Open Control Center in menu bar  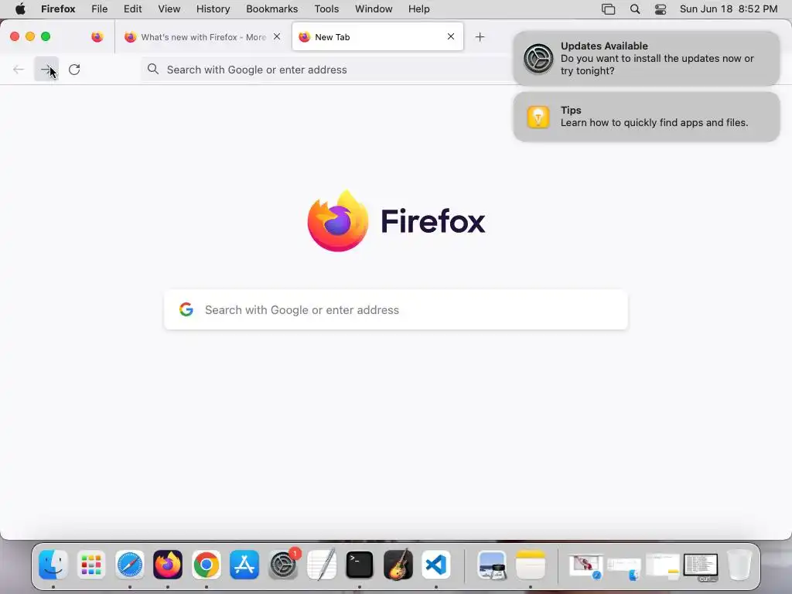[x=661, y=9]
